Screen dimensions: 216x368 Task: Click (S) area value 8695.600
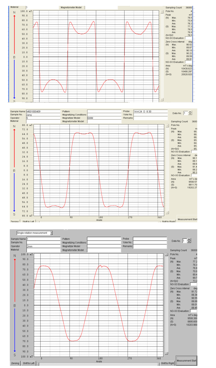pos(192,321)
